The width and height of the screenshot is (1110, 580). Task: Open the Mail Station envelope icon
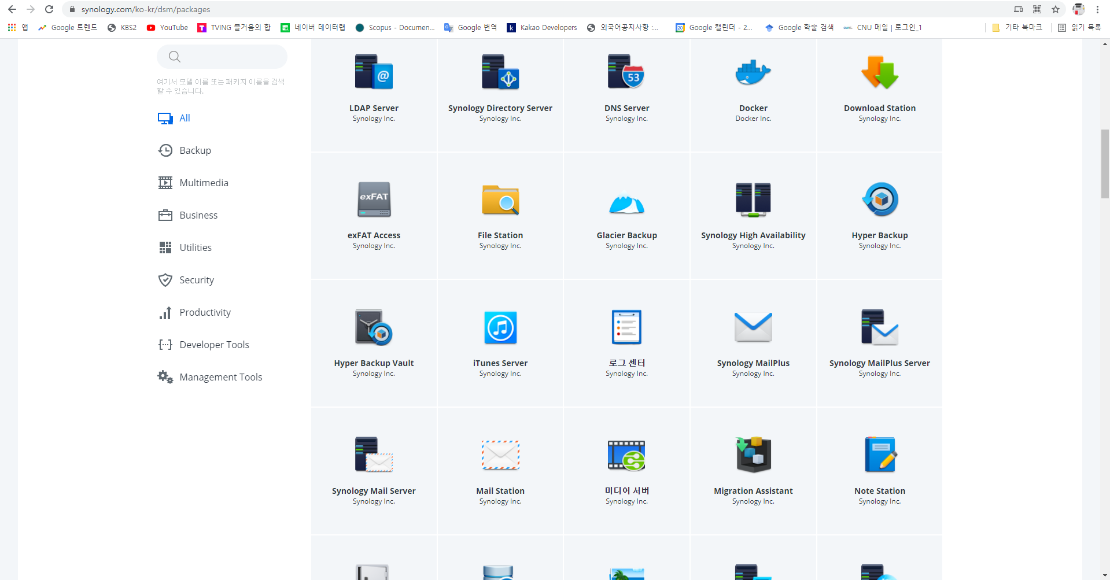[x=500, y=455]
